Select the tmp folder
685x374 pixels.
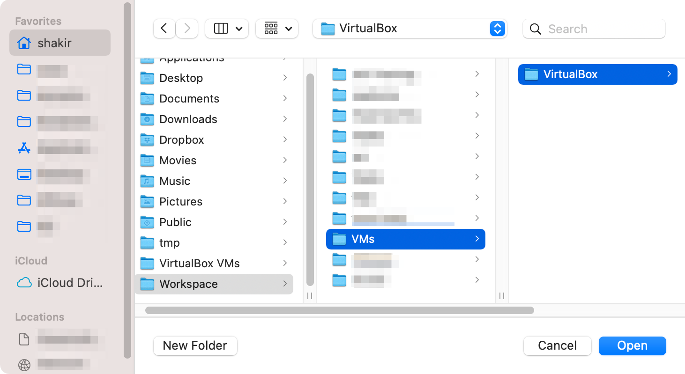(x=214, y=243)
